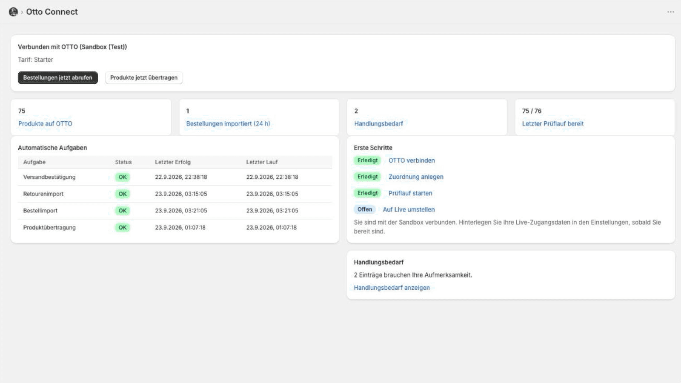
Task: Select the Produktübertragung task row label
Action: [49, 228]
